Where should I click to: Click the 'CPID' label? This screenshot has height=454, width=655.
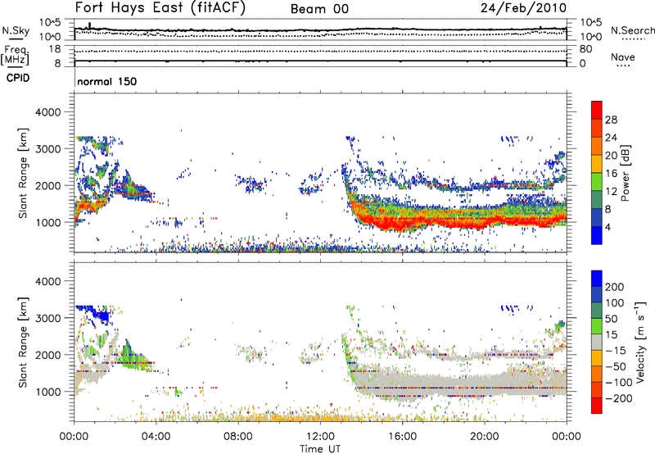click(18, 78)
